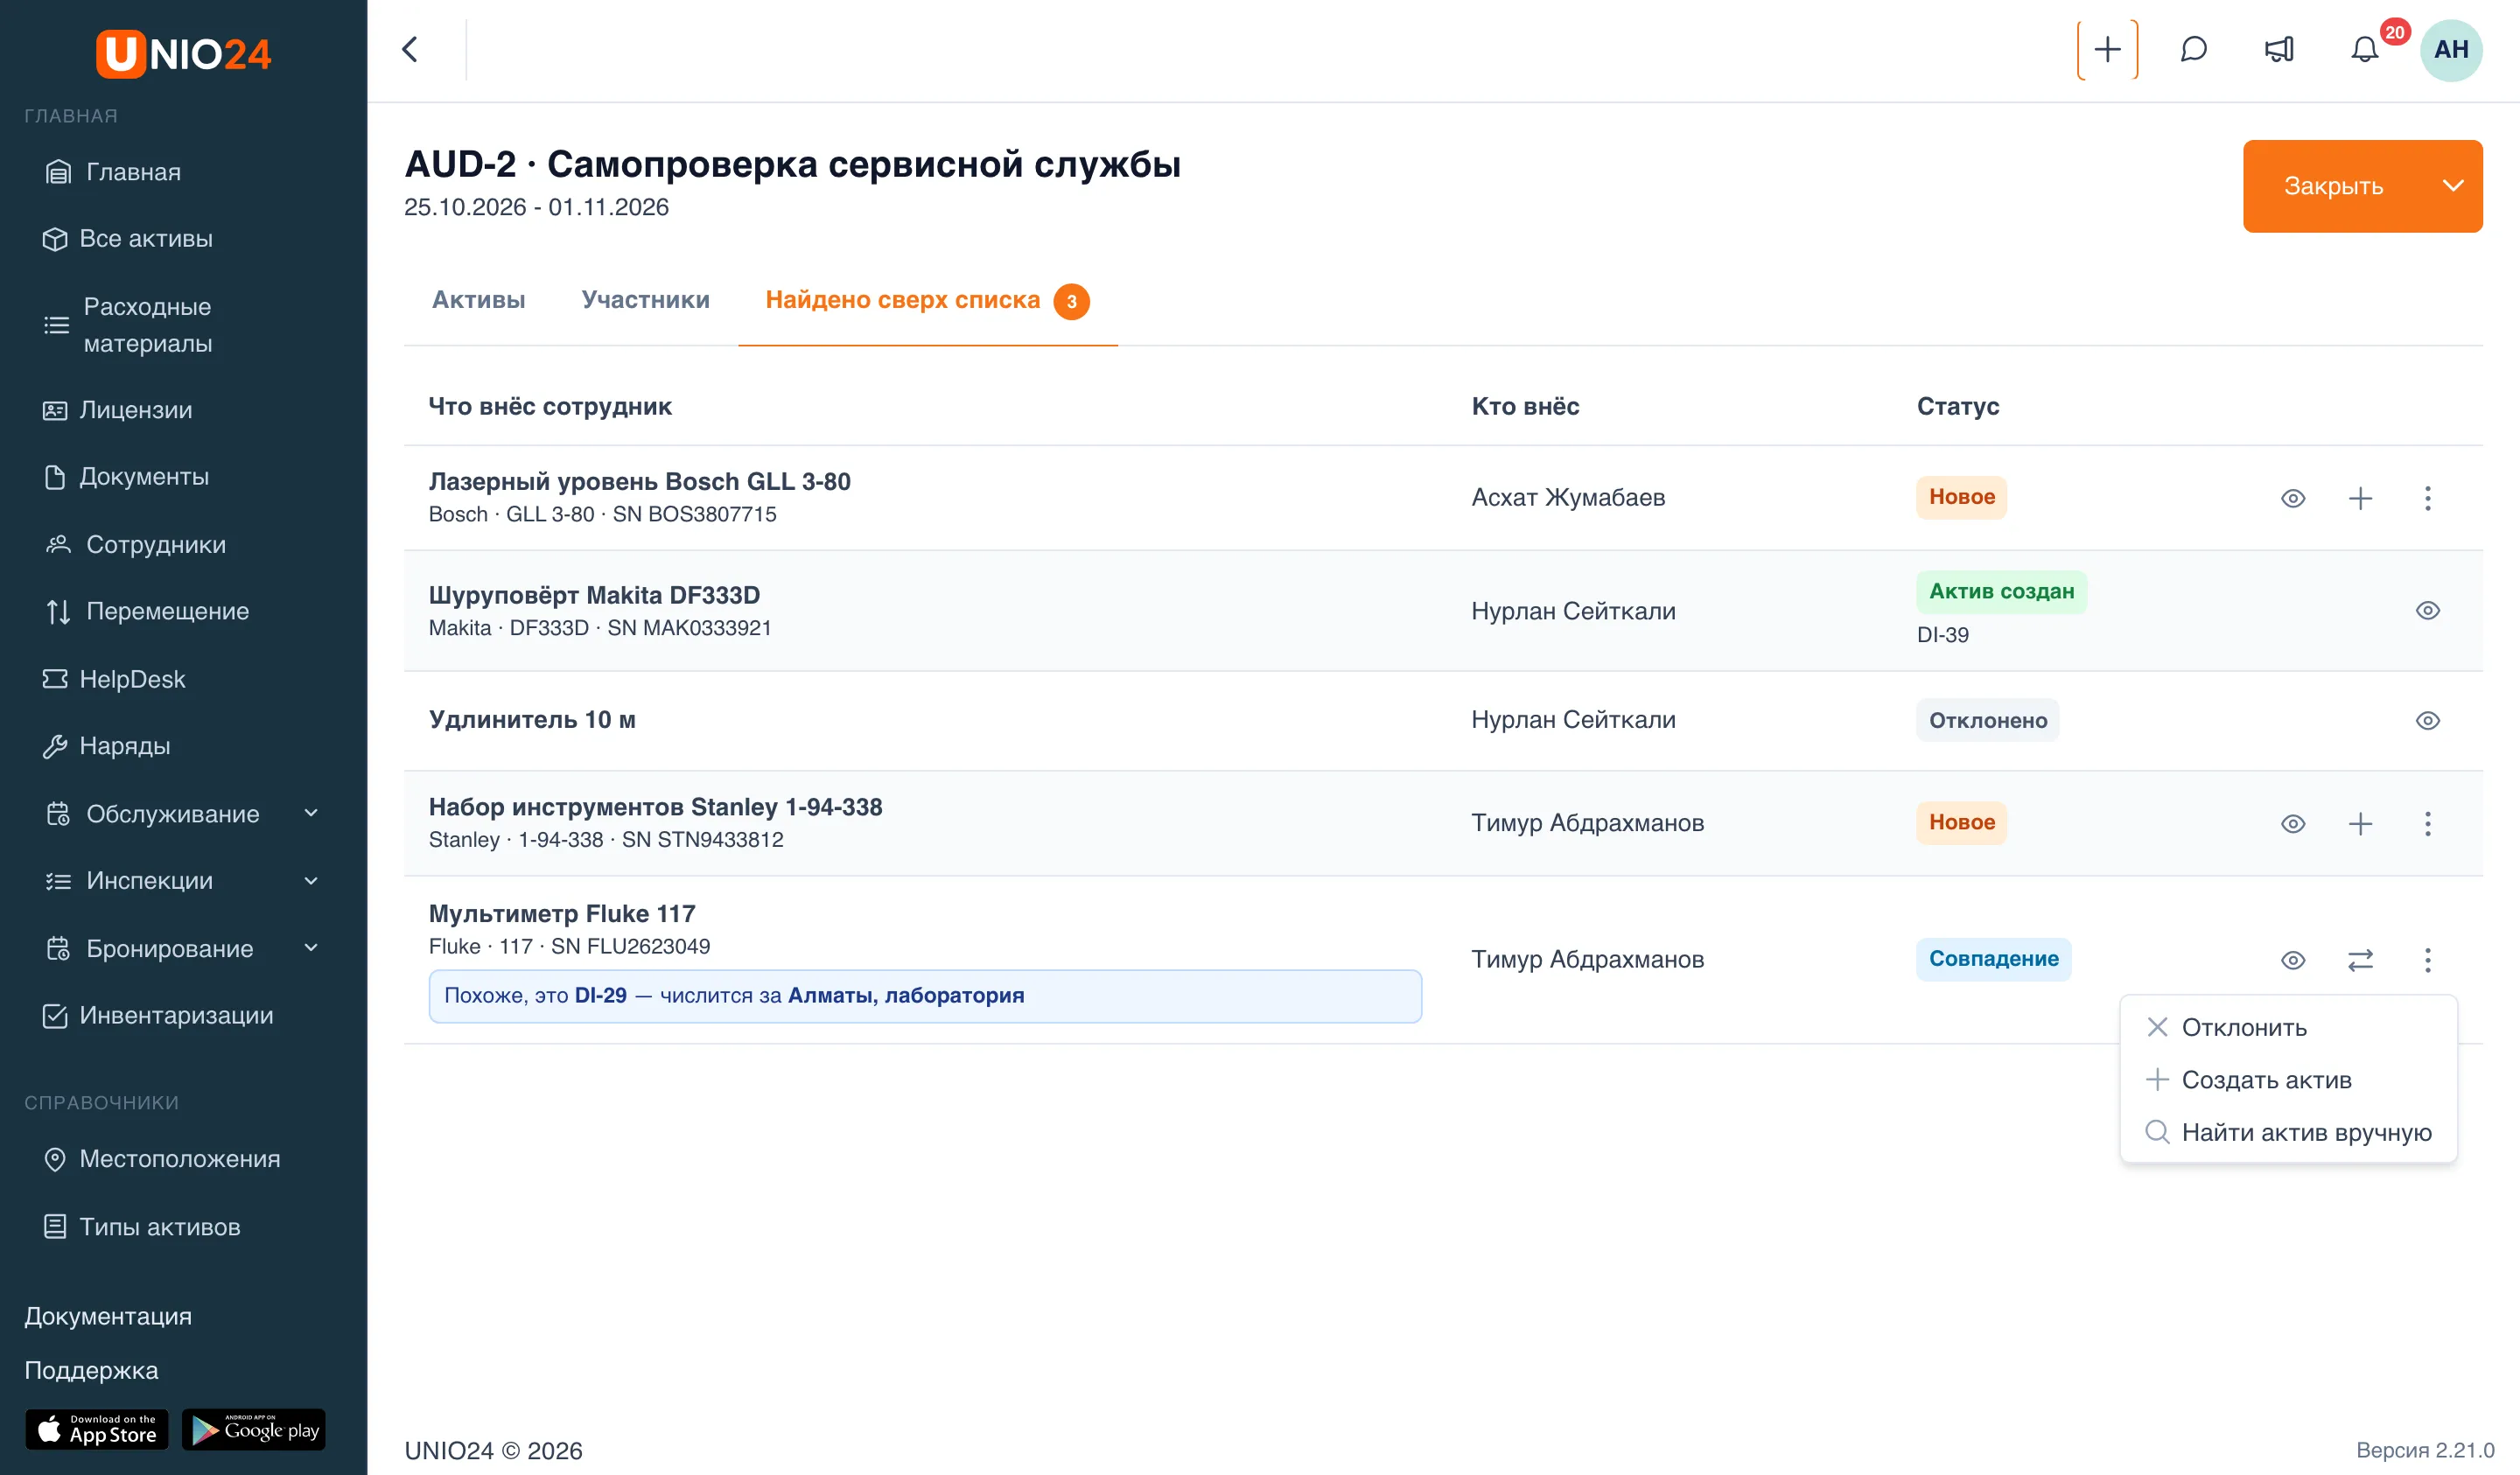The image size is (2520, 1475).
Task: Open notifications bell with 20 badge
Action: click(x=2365, y=49)
